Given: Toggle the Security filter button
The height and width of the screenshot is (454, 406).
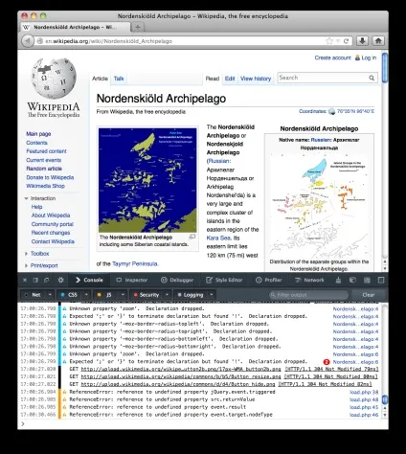Looking at the screenshot, I should (147, 295).
